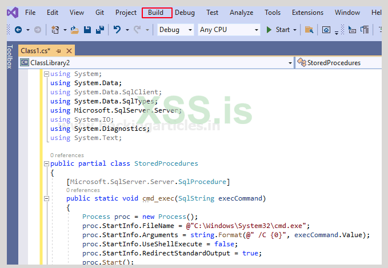Open the Build menu
The image size is (388, 268).
click(155, 13)
